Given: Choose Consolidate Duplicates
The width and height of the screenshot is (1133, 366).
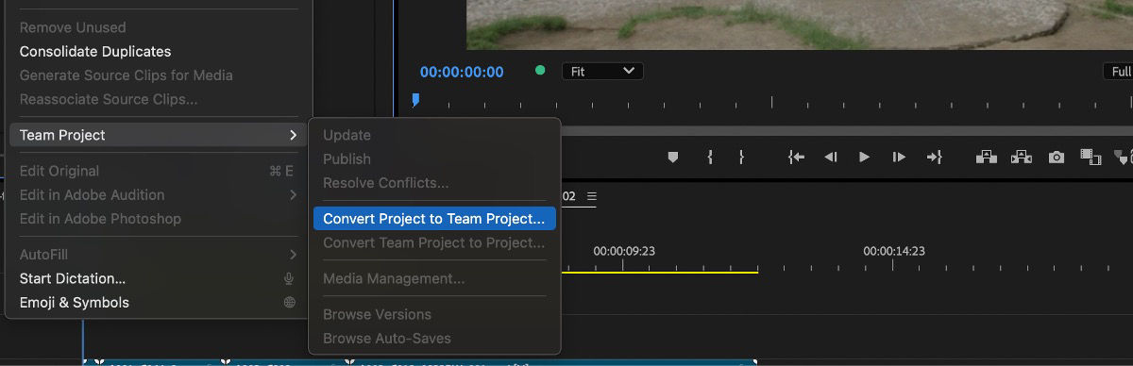Looking at the screenshot, I should (159, 51).
